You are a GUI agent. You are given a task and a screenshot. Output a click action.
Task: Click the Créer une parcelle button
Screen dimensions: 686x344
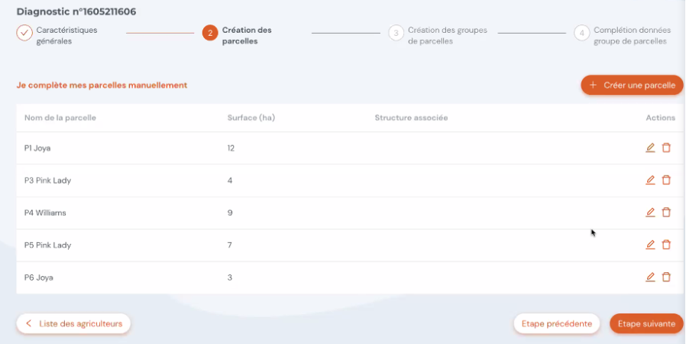click(x=632, y=86)
